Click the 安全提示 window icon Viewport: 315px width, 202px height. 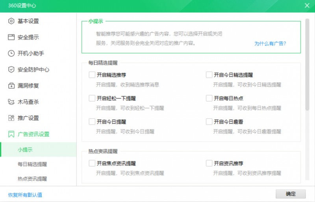coord(11,37)
